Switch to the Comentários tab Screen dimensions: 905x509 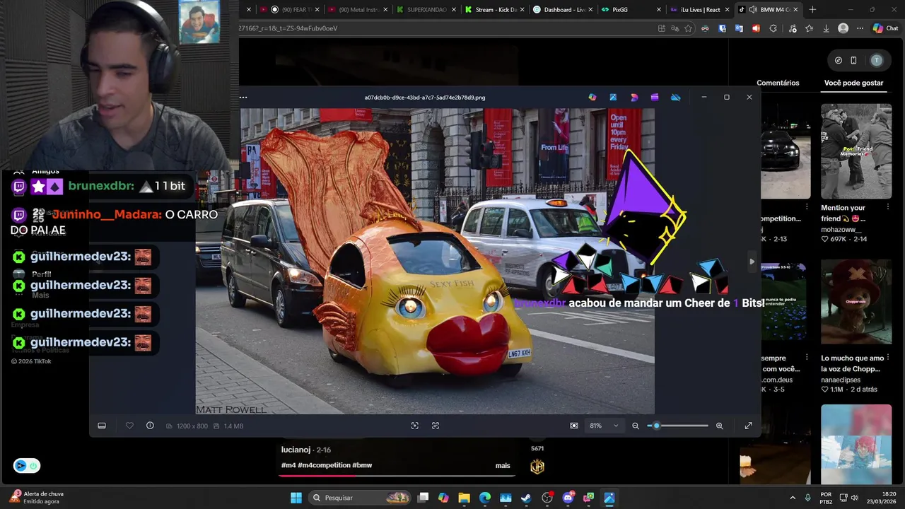pos(778,83)
